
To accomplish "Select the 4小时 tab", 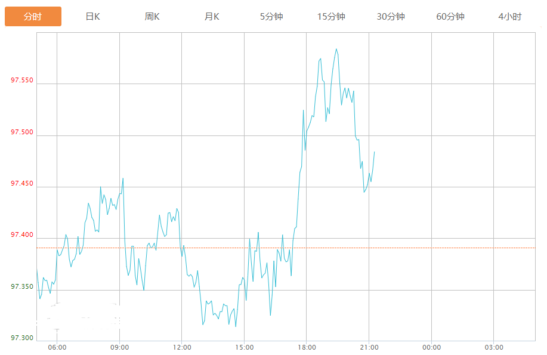I will (510, 17).
